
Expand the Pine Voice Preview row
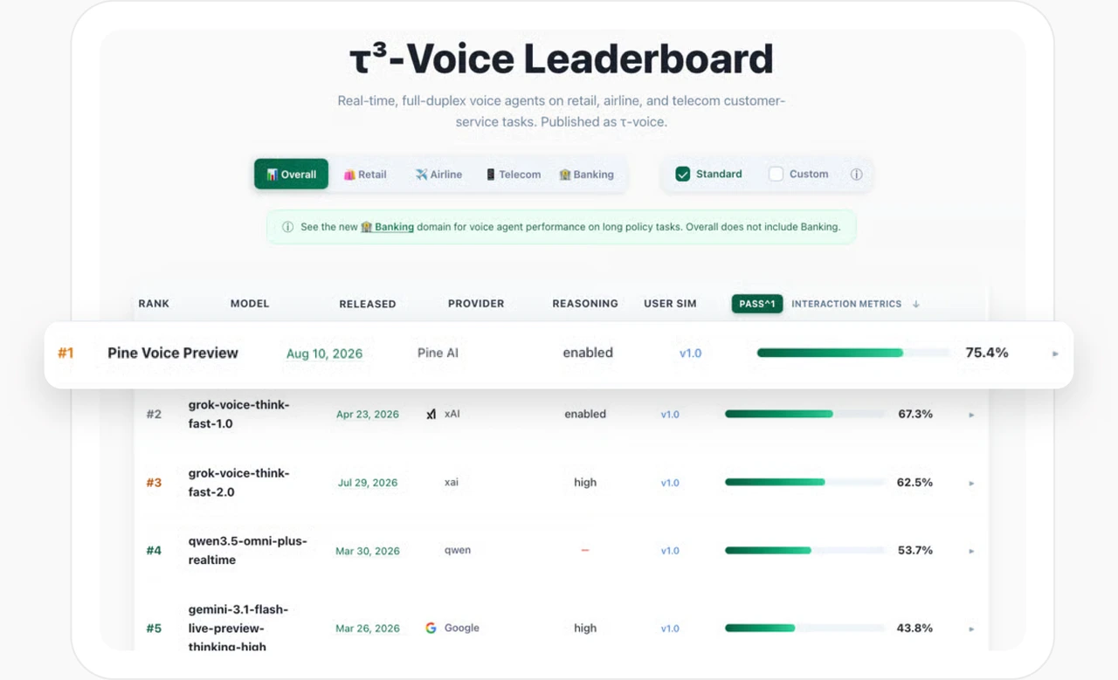(x=1055, y=354)
